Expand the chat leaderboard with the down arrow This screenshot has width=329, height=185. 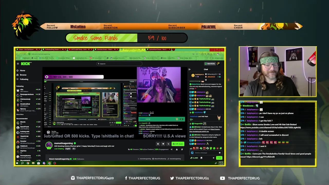click(206, 80)
